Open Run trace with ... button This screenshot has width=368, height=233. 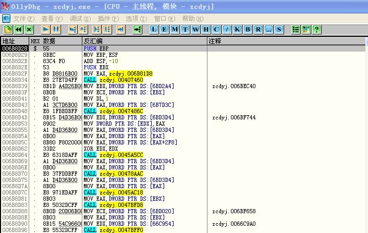(x=268, y=30)
